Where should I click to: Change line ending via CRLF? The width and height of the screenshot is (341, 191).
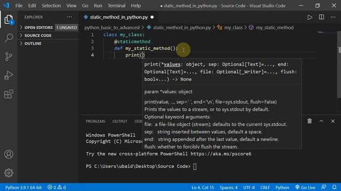click(265, 187)
